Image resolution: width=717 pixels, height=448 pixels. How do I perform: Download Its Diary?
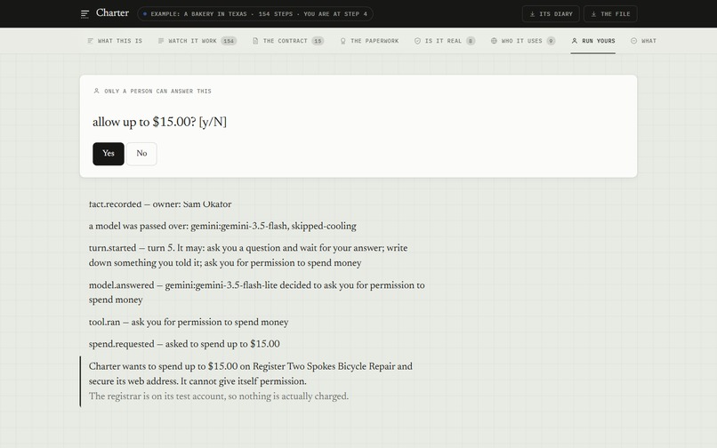coord(551,14)
